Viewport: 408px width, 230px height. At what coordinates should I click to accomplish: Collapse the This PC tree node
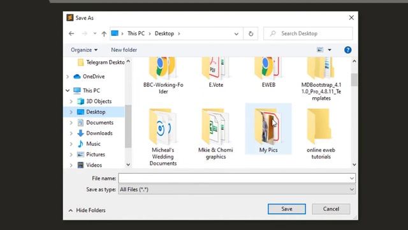coord(68,91)
